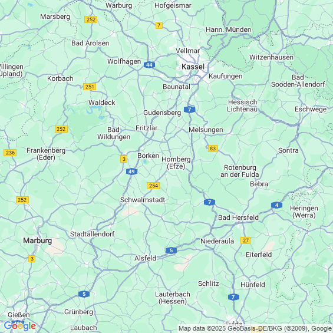
Task: Click the Schwalmstadt town label
Action: coord(143,200)
